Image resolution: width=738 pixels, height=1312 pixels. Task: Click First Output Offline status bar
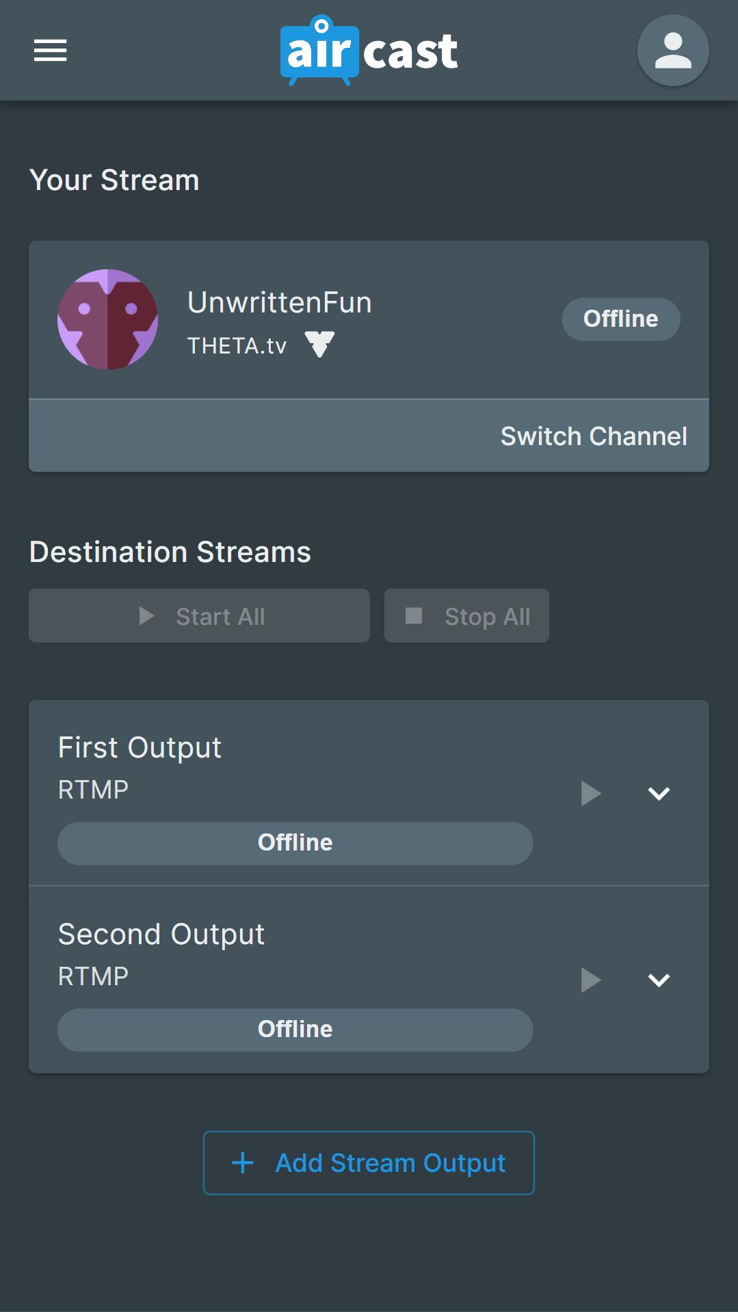pyautogui.click(x=295, y=843)
